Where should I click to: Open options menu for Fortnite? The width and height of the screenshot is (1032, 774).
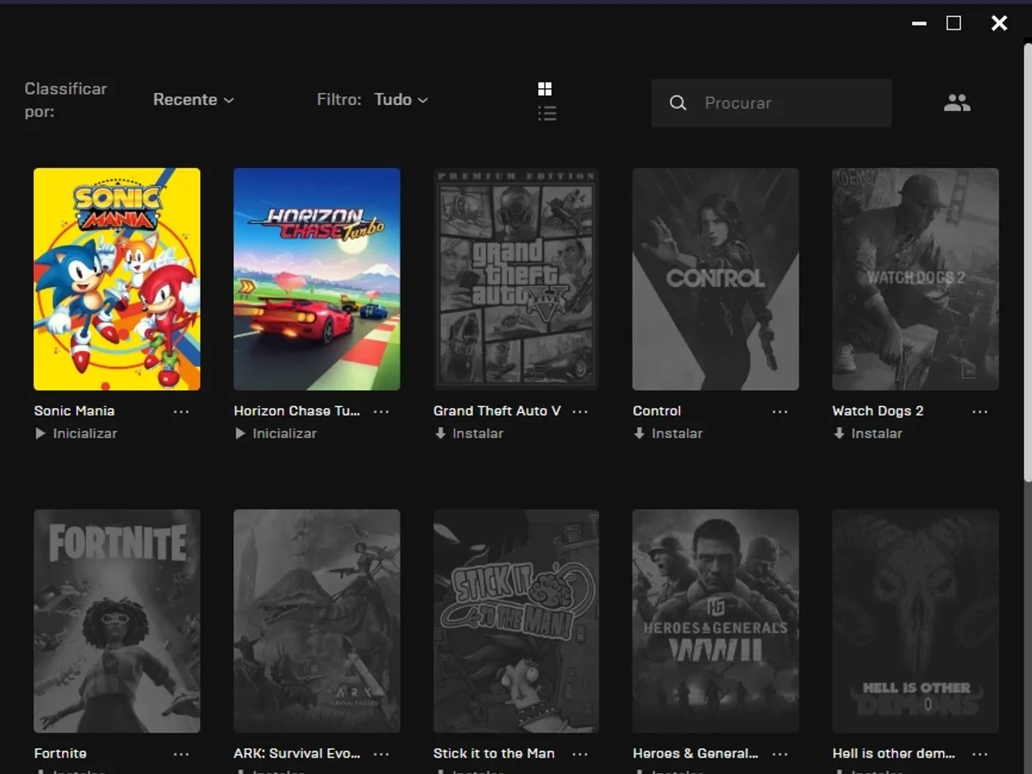181,754
